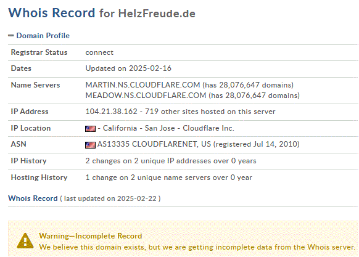Click HelzFreude.de domain in the title
359x257 pixels.
tap(157, 14)
